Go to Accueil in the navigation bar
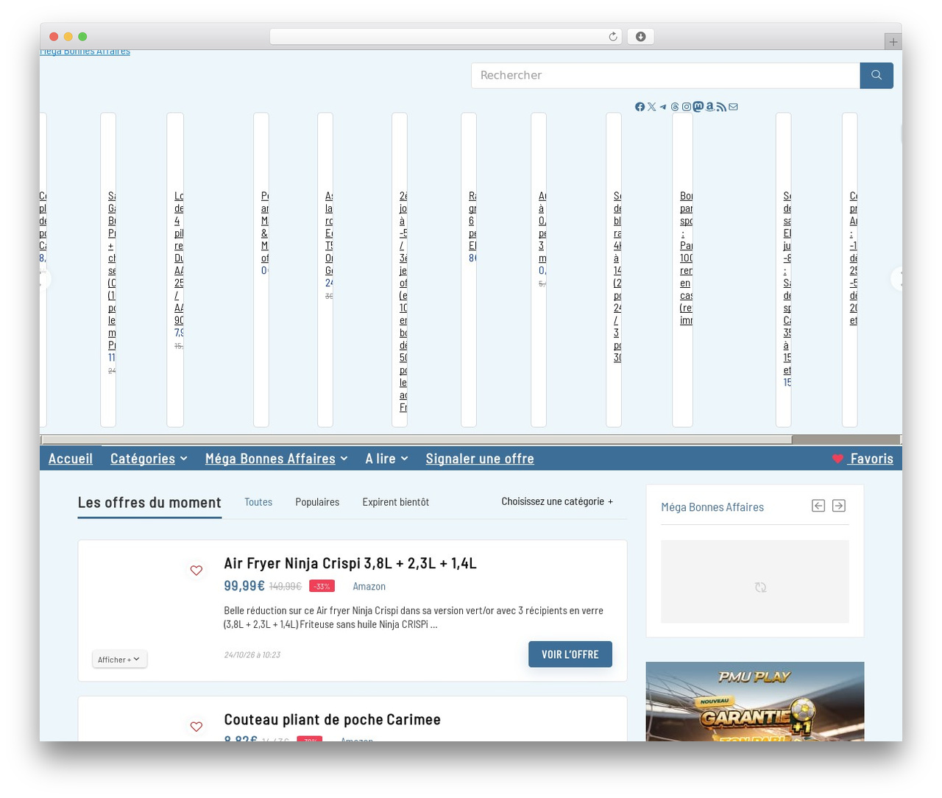 pyautogui.click(x=71, y=459)
